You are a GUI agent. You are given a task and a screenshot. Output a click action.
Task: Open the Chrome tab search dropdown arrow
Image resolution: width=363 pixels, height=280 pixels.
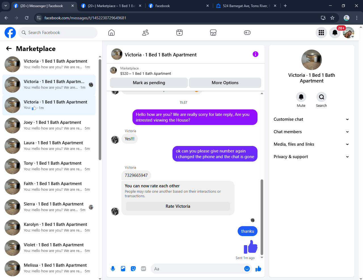click(6, 6)
